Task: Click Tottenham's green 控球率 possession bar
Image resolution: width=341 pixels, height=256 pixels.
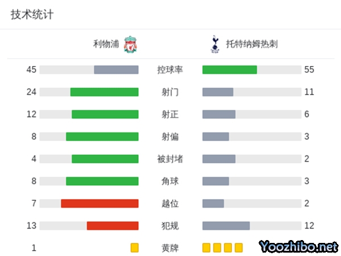Action: point(230,69)
